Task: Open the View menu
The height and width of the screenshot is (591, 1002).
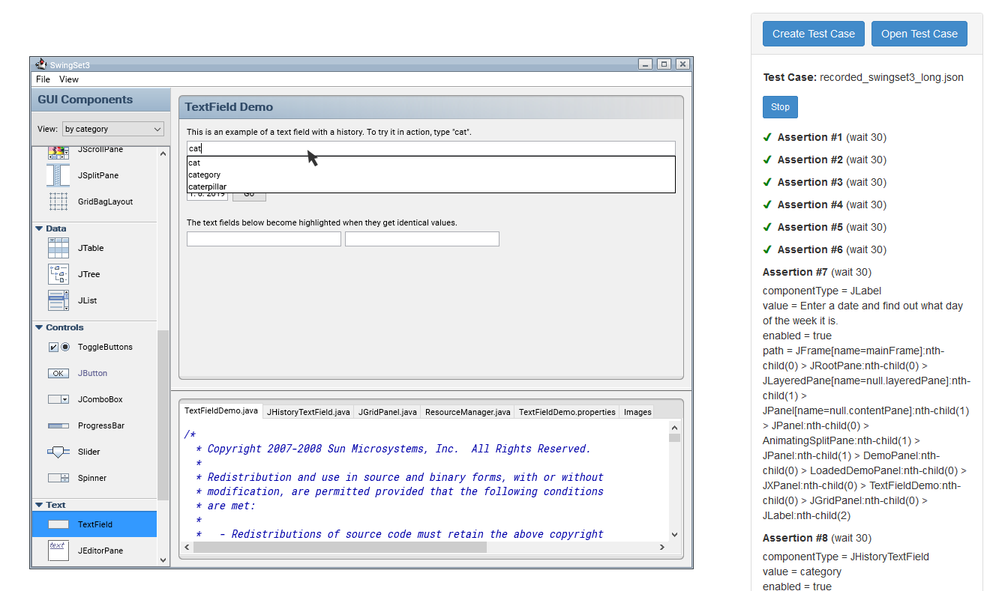Action: coord(69,79)
